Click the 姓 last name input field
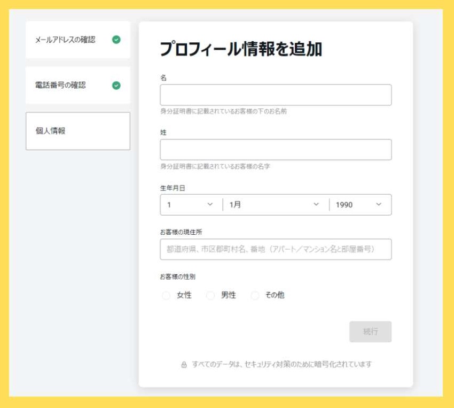454x408 pixels. point(275,150)
